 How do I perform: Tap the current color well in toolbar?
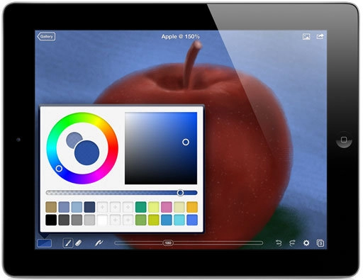[x=45, y=243]
